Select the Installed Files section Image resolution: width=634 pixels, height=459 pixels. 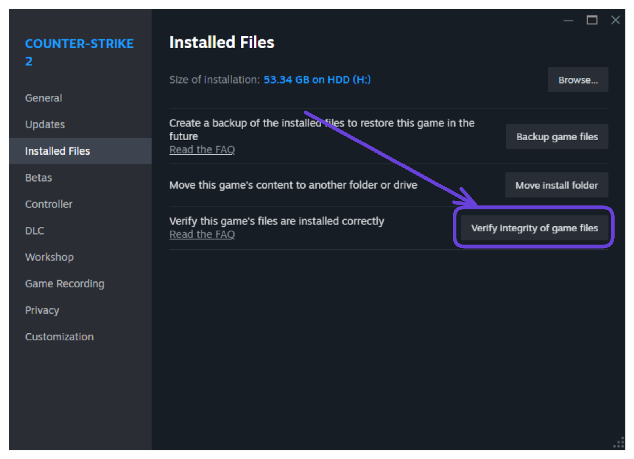coord(57,151)
